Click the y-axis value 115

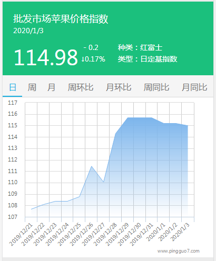13,126
